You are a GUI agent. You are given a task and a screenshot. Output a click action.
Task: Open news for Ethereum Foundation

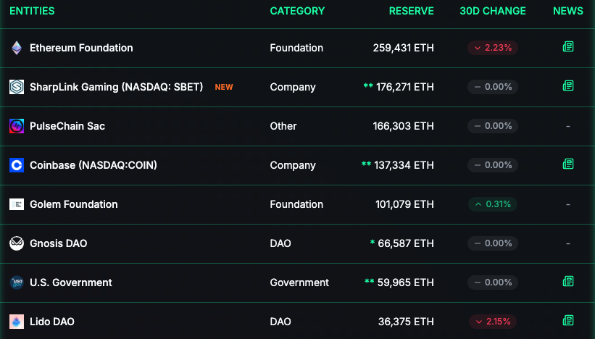pyautogui.click(x=568, y=47)
